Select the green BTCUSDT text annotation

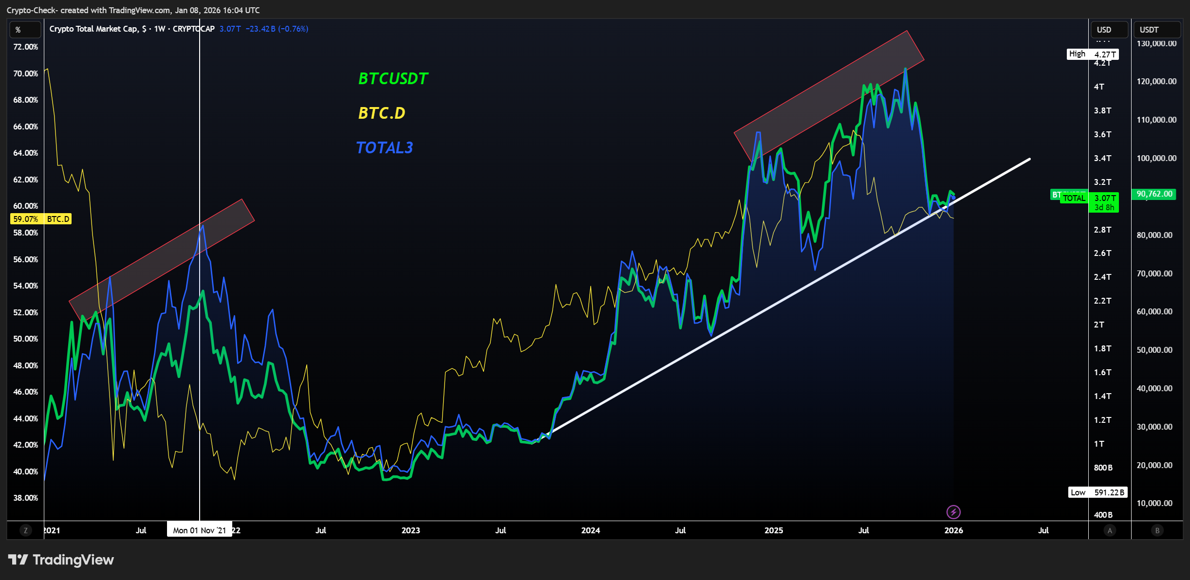[393, 79]
